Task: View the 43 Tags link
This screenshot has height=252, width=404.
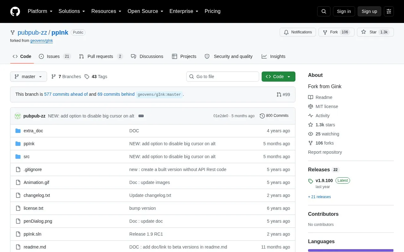Action: (x=96, y=77)
